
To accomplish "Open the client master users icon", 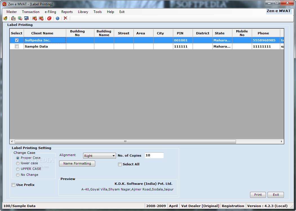I will tap(5, 18).
